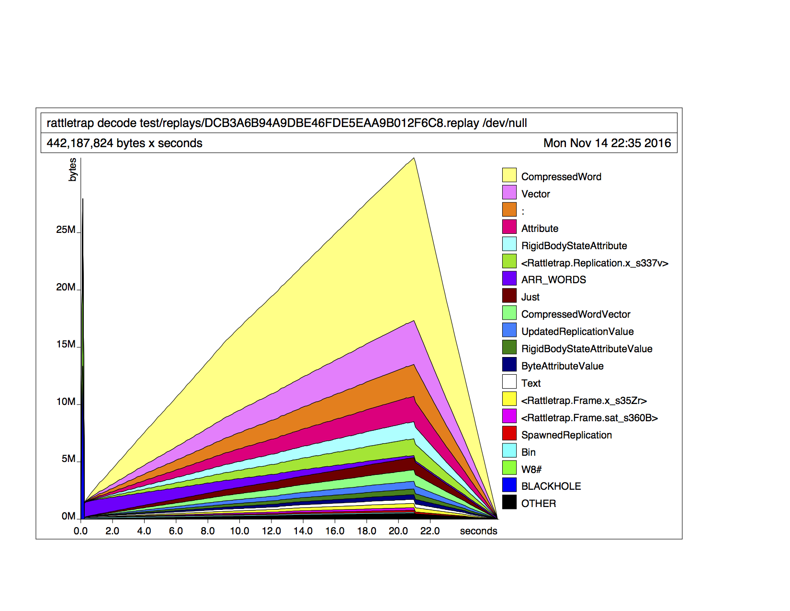Click the 15M y-axis tick label
The height and width of the screenshot is (611, 790).
(x=66, y=344)
